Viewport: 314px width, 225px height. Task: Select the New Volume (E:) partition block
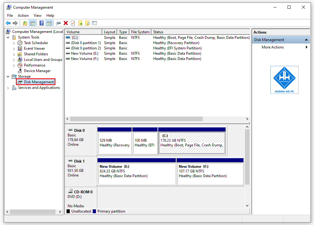[137, 172]
